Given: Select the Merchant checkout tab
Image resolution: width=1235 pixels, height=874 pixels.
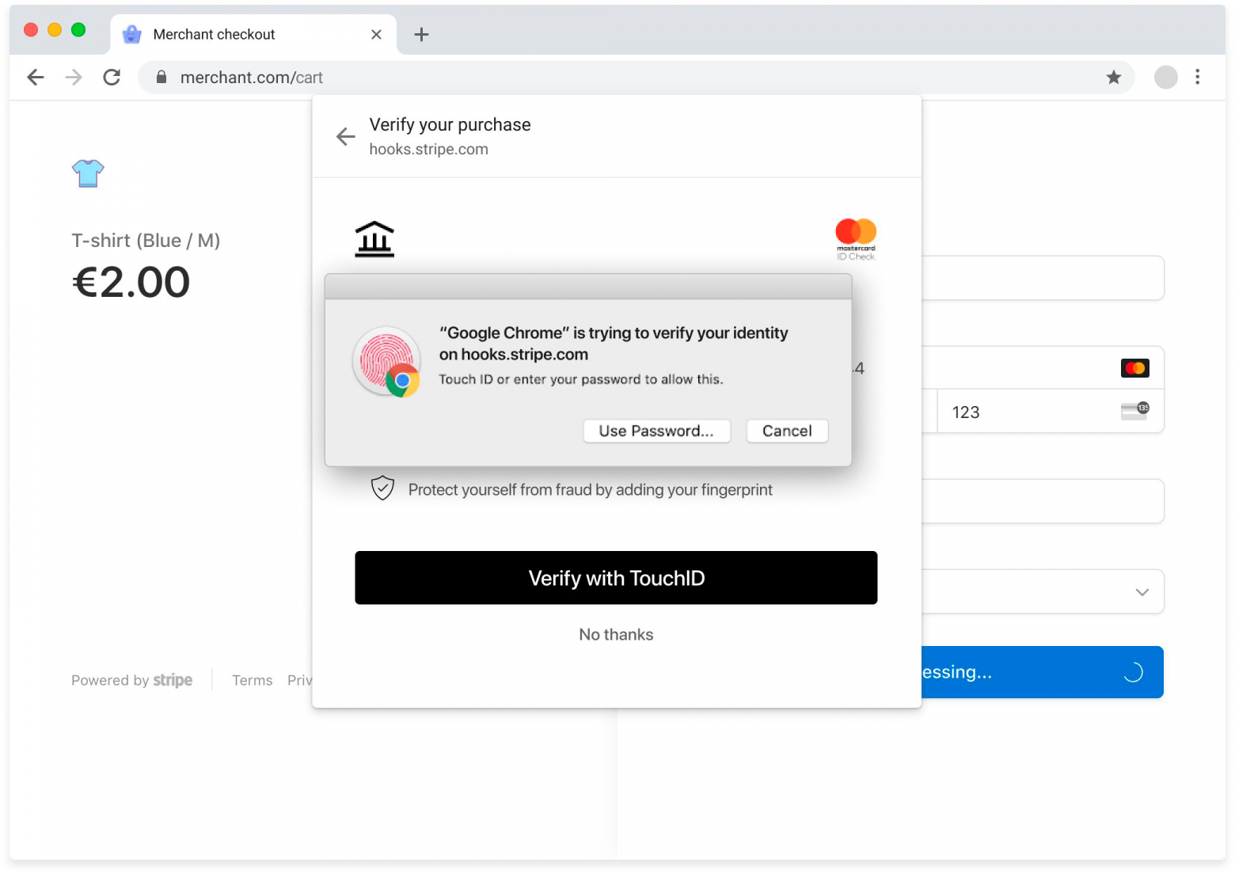Looking at the screenshot, I should tap(253, 34).
